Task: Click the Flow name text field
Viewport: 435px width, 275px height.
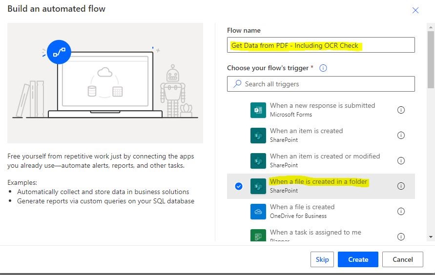Action: pyautogui.click(x=321, y=45)
